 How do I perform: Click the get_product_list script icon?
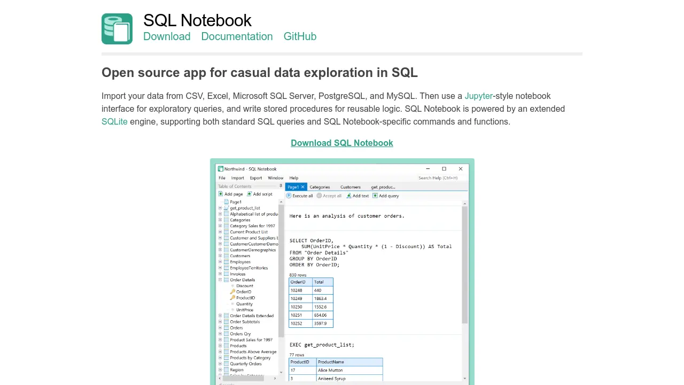pos(227,208)
